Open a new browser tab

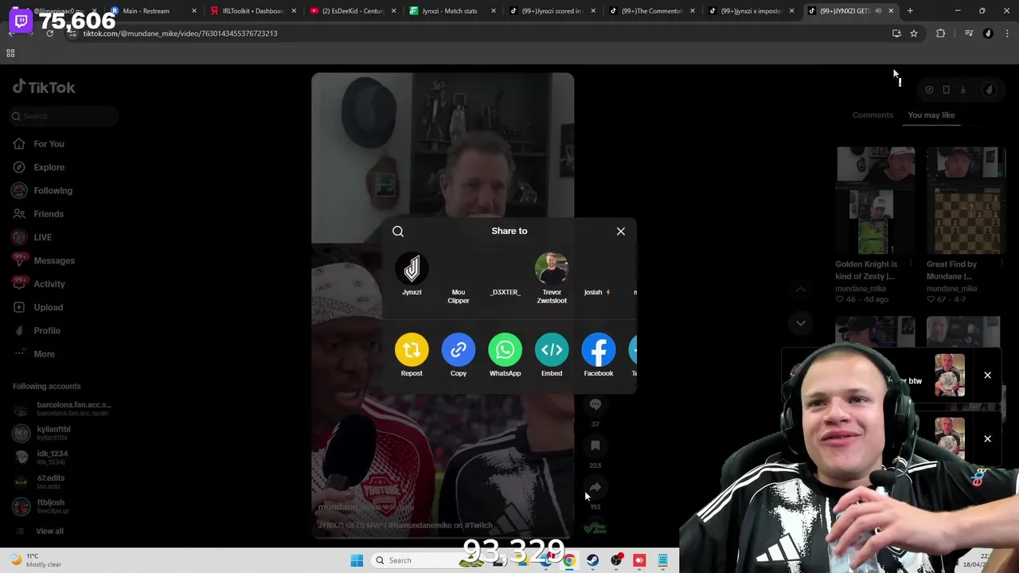coord(910,11)
